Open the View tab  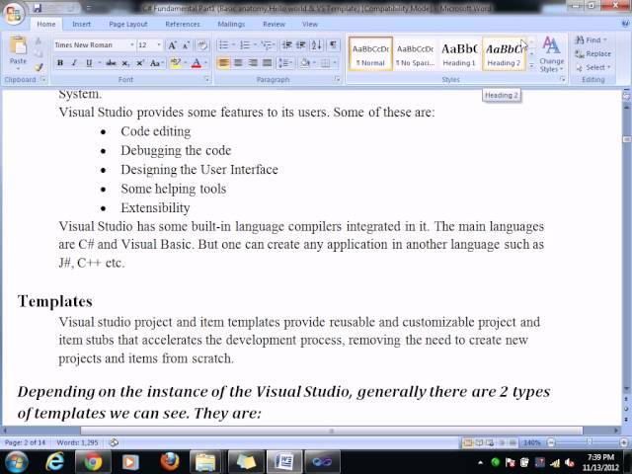point(310,24)
